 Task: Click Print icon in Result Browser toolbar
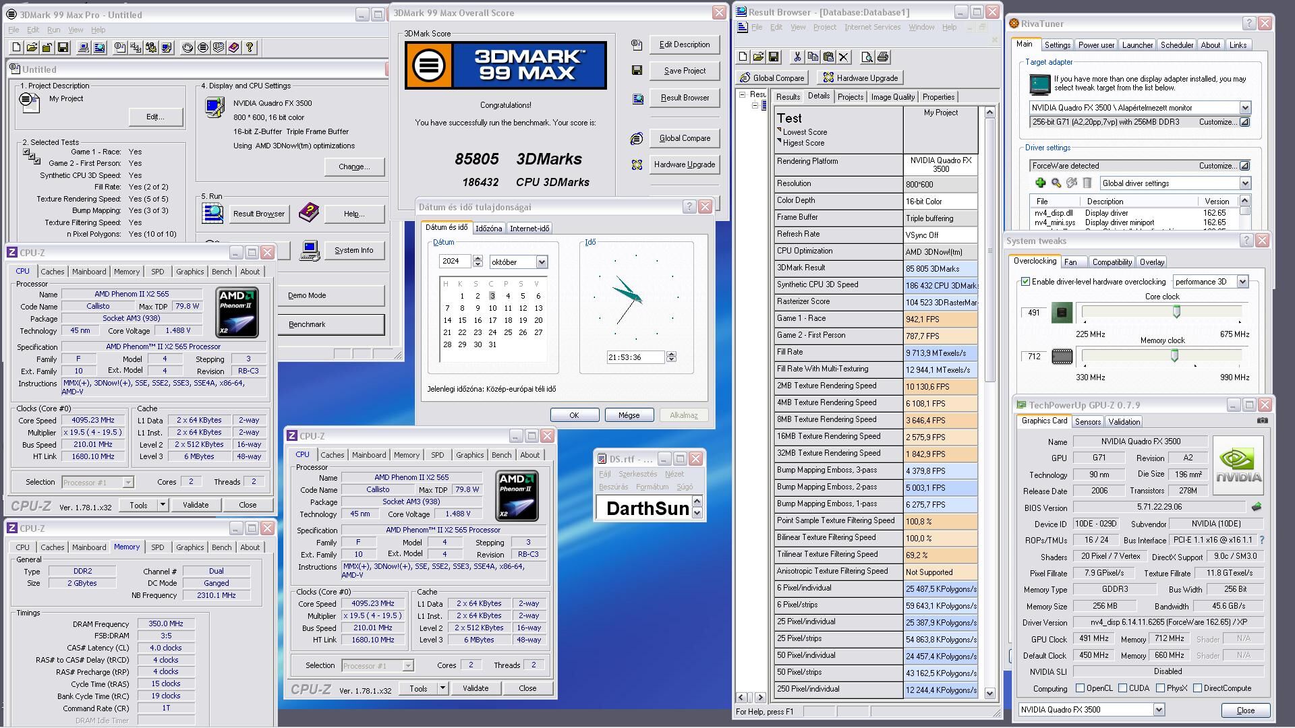point(883,57)
